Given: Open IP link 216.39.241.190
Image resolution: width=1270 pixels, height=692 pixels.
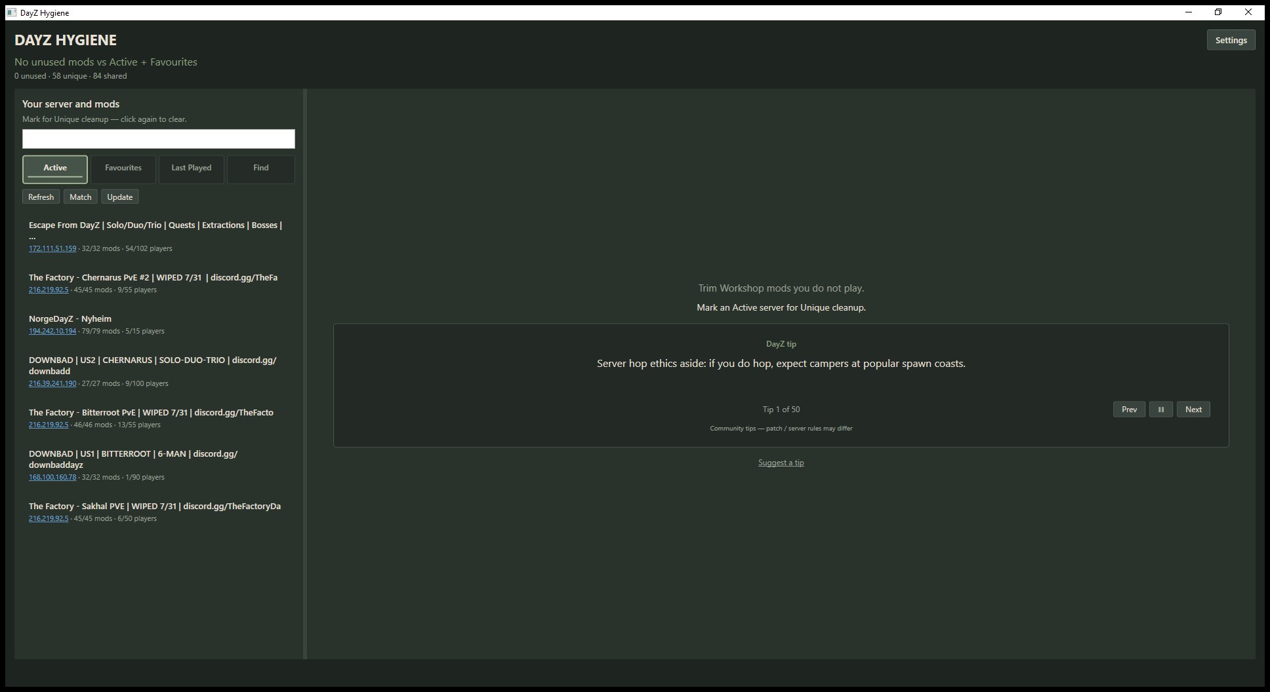Looking at the screenshot, I should [x=52, y=383].
